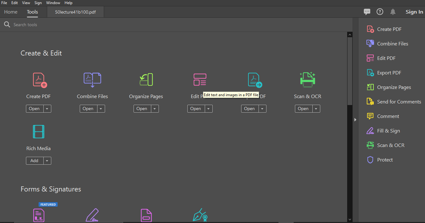Click the dropdown arrow under Edit PDF
This screenshot has width=425, height=223.
208,109
